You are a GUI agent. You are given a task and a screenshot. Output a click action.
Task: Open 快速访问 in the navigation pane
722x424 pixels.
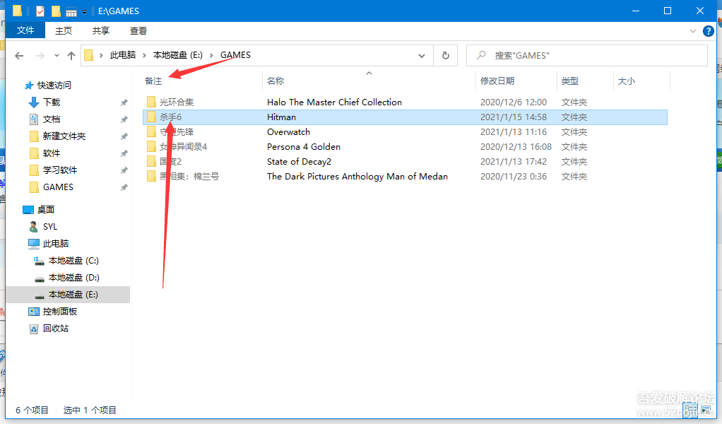[x=54, y=86]
